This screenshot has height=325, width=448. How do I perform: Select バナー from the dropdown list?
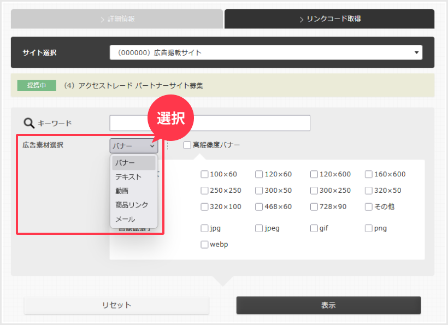(133, 163)
